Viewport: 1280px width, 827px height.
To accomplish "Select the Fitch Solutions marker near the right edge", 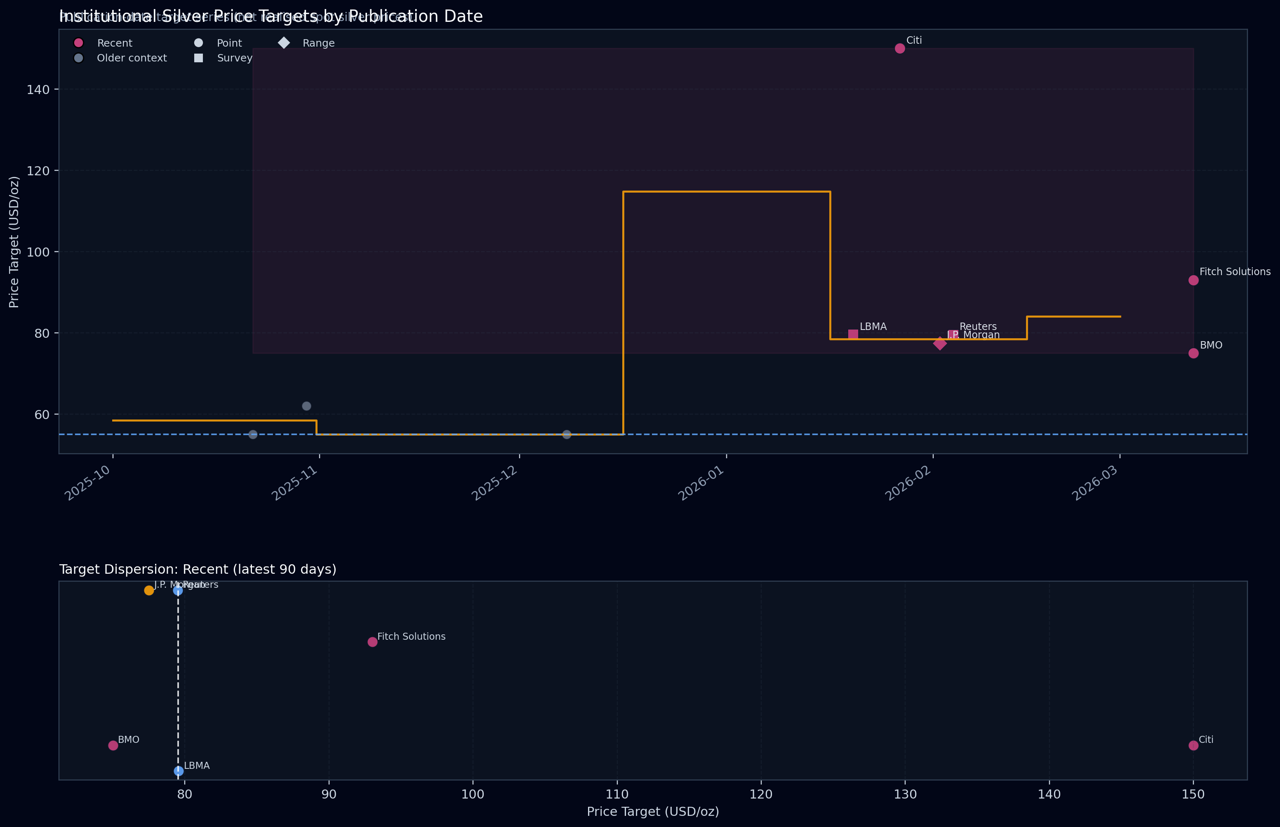I will click(1193, 280).
